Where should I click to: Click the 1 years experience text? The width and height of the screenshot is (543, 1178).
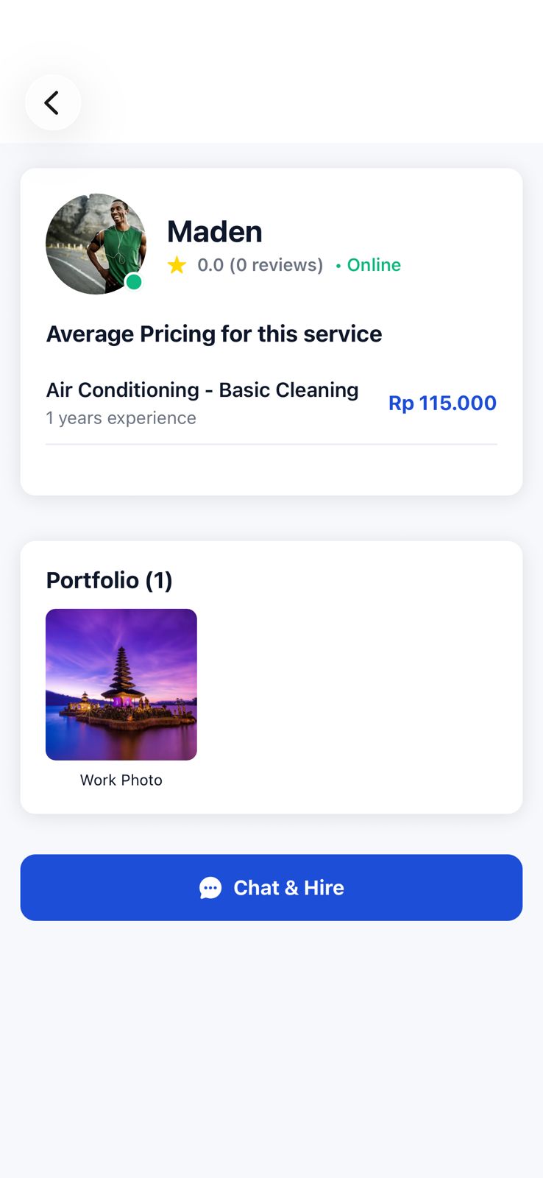[x=121, y=418]
